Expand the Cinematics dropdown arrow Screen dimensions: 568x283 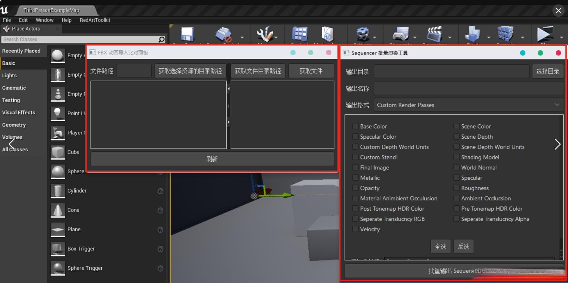coord(450,37)
